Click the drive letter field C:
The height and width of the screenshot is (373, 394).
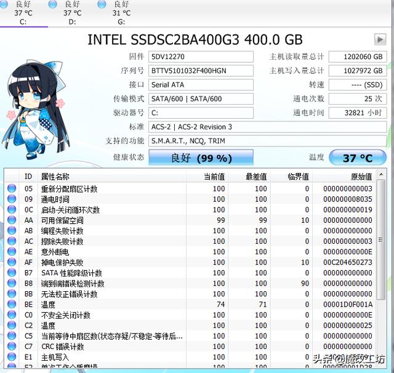tap(201, 113)
